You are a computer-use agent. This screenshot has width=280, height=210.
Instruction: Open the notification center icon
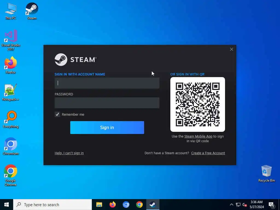(271, 205)
